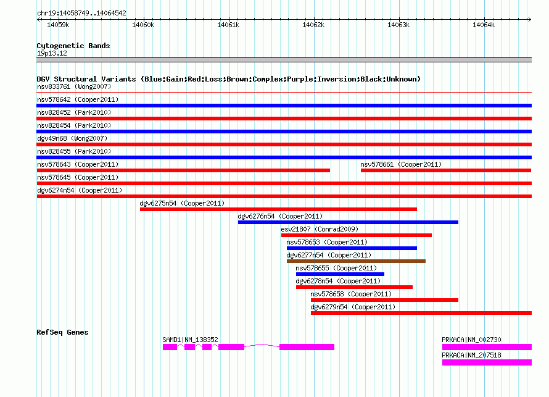Select the brown complex dgv6277n54 bar
The width and height of the screenshot is (549, 397).
(356, 261)
